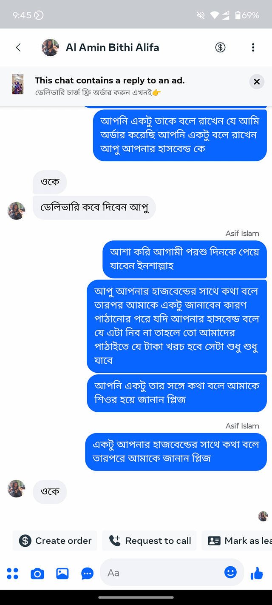This screenshot has height=605, width=272.
Task: Tap the sender avatar beside last ওকে message
Action: pos(16,489)
